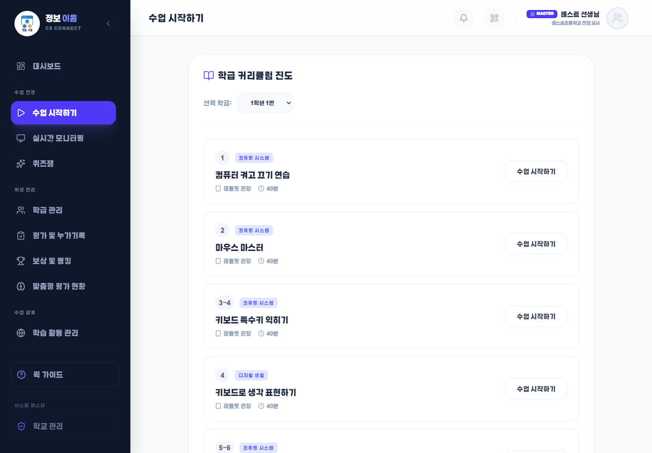Click the people icon for 학급 관리

21,210
